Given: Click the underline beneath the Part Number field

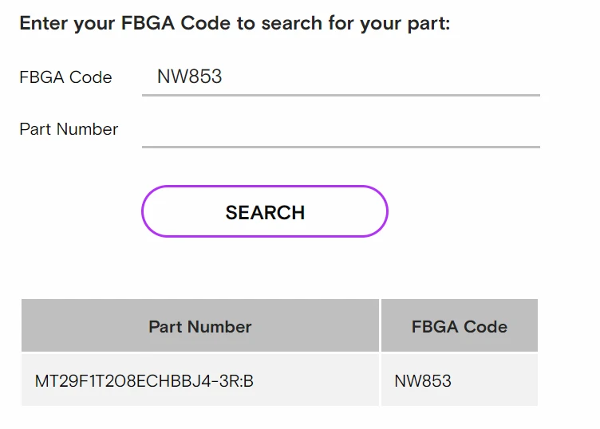Looking at the screenshot, I should pos(341,147).
